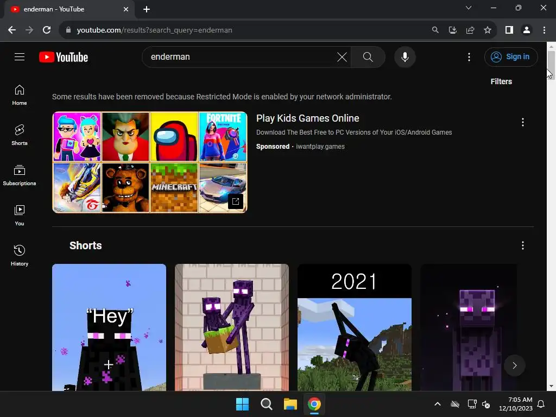The image size is (556, 417).
Task: Open File Explorer from the taskbar
Action: pyautogui.click(x=290, y=404)
